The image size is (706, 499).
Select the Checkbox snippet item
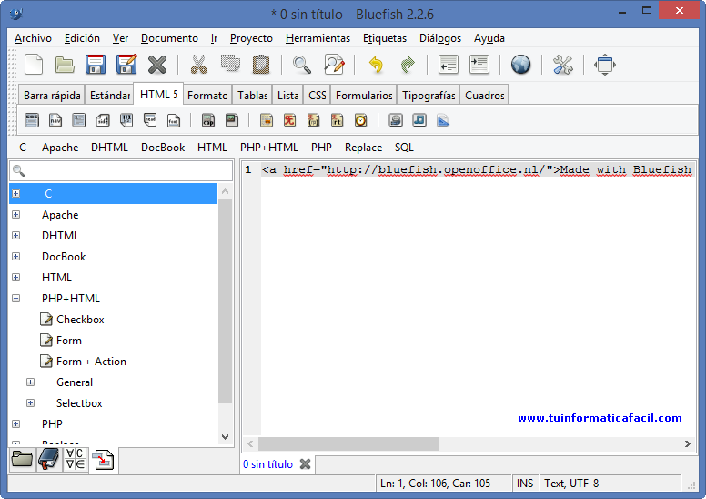[80, 320]
